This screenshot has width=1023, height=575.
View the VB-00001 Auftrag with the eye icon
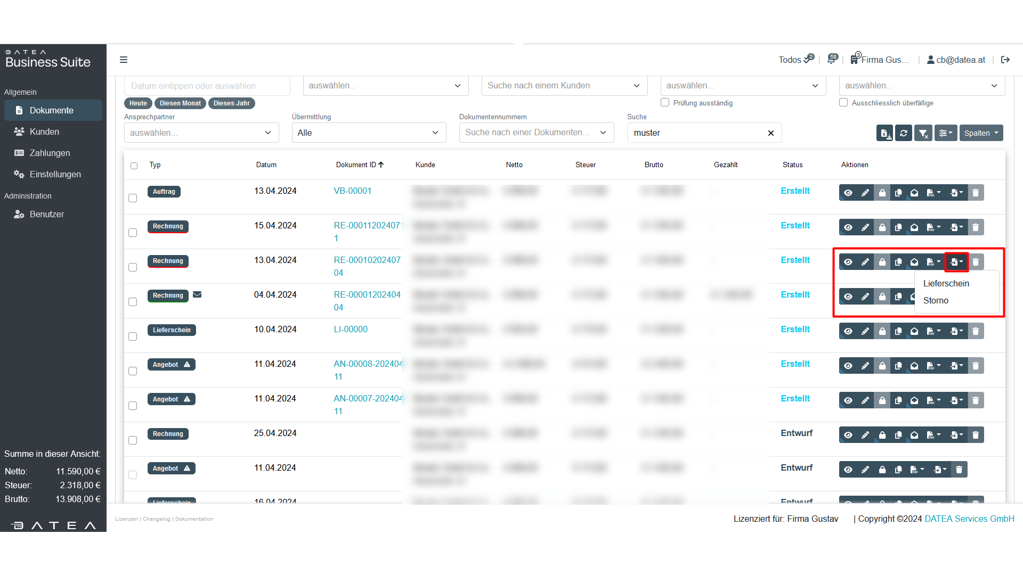click(848, 193)
